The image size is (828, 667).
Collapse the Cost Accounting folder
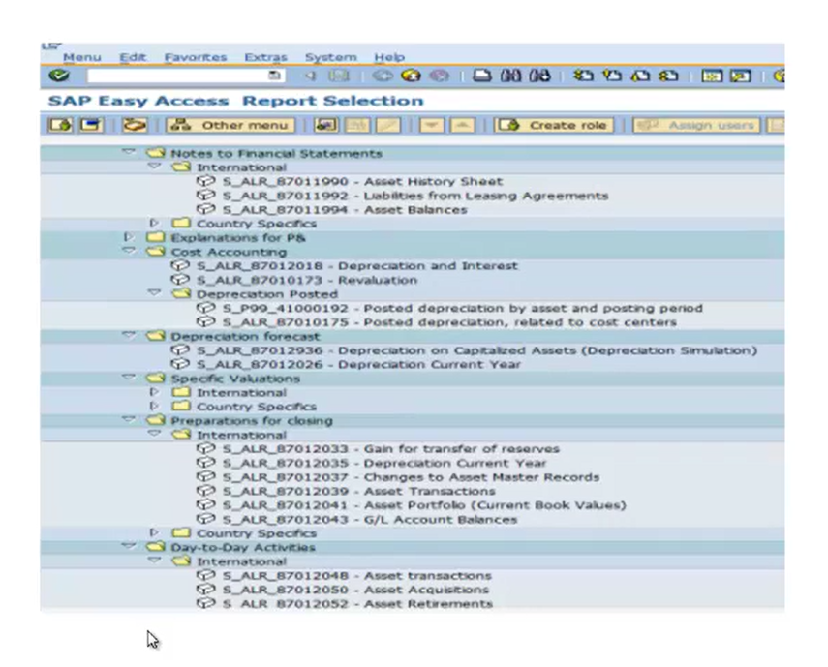129,251
